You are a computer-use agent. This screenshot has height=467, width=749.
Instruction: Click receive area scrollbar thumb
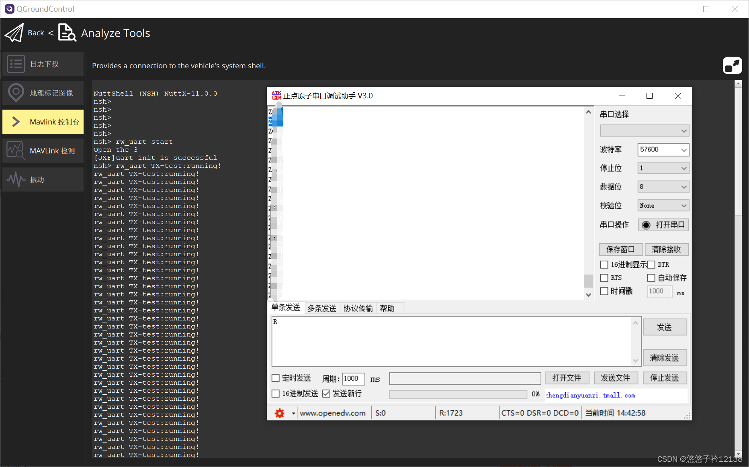pos(588,281)
